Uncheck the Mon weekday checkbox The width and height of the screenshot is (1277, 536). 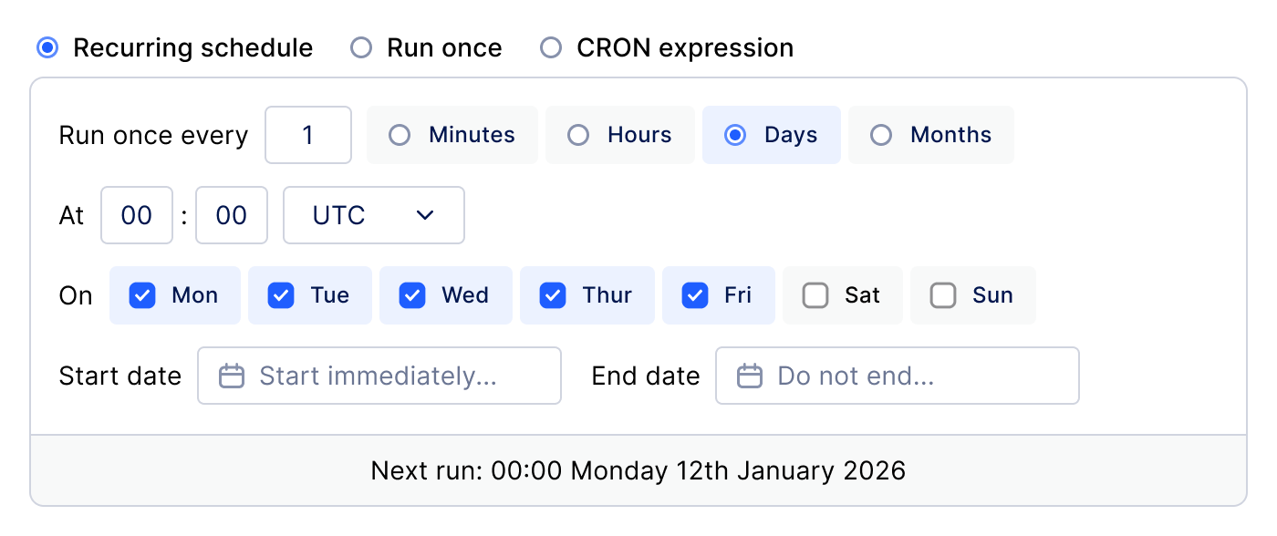142,295
